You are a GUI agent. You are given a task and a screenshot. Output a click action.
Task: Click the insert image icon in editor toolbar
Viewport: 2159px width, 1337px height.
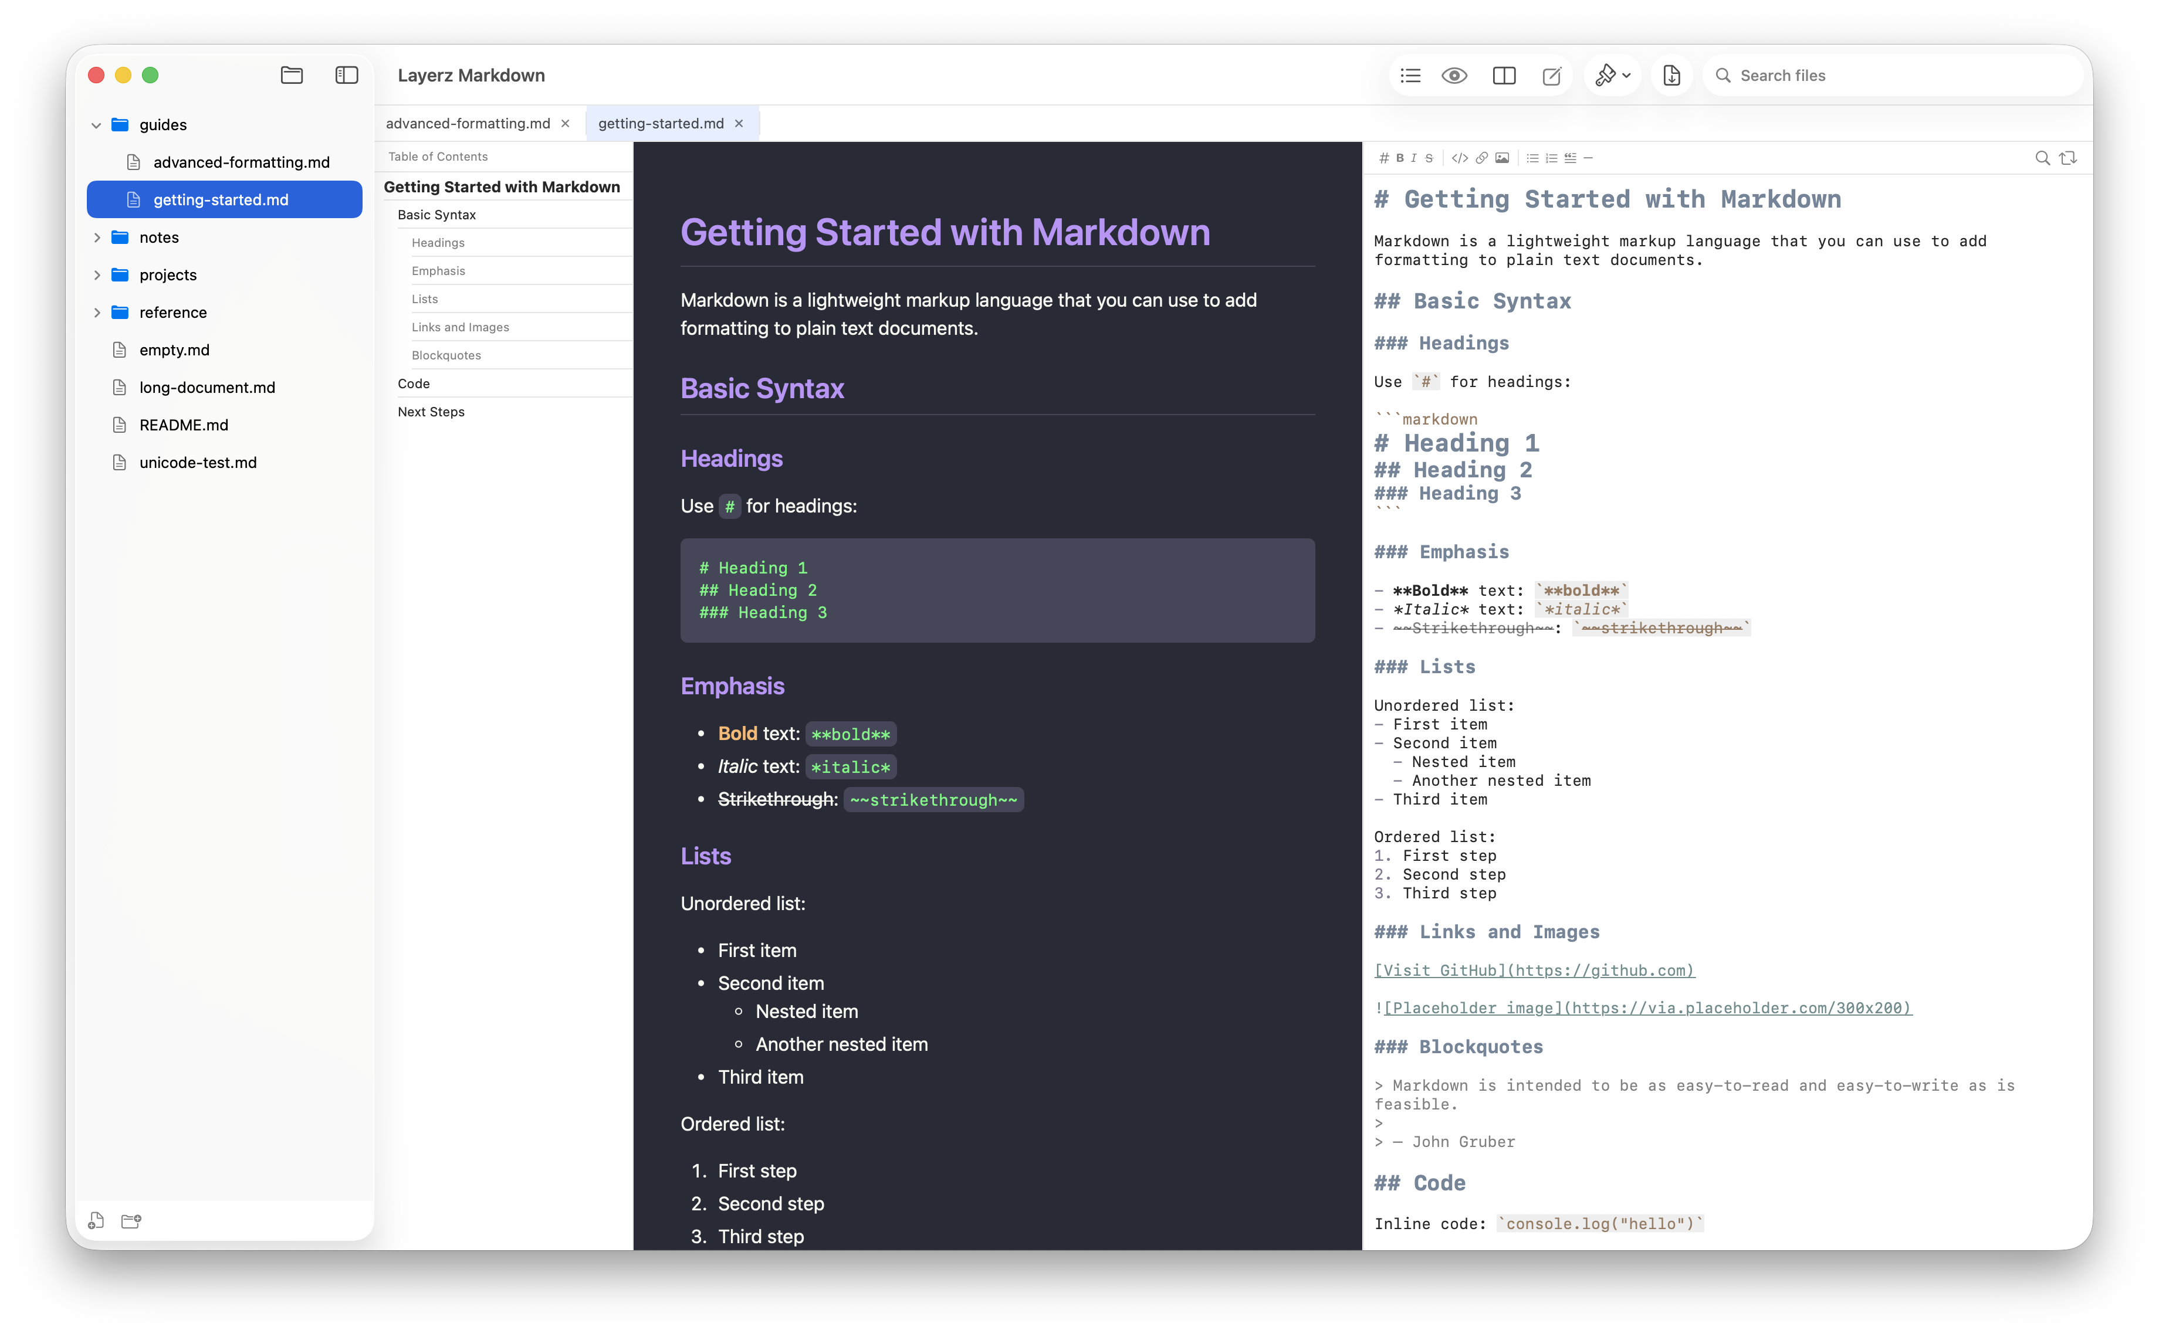1502,158
